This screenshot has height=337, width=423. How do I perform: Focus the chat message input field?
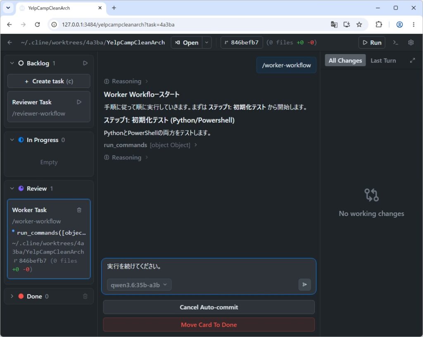coord(209,267)
